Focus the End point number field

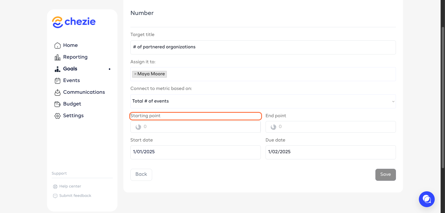coord(335,127)
